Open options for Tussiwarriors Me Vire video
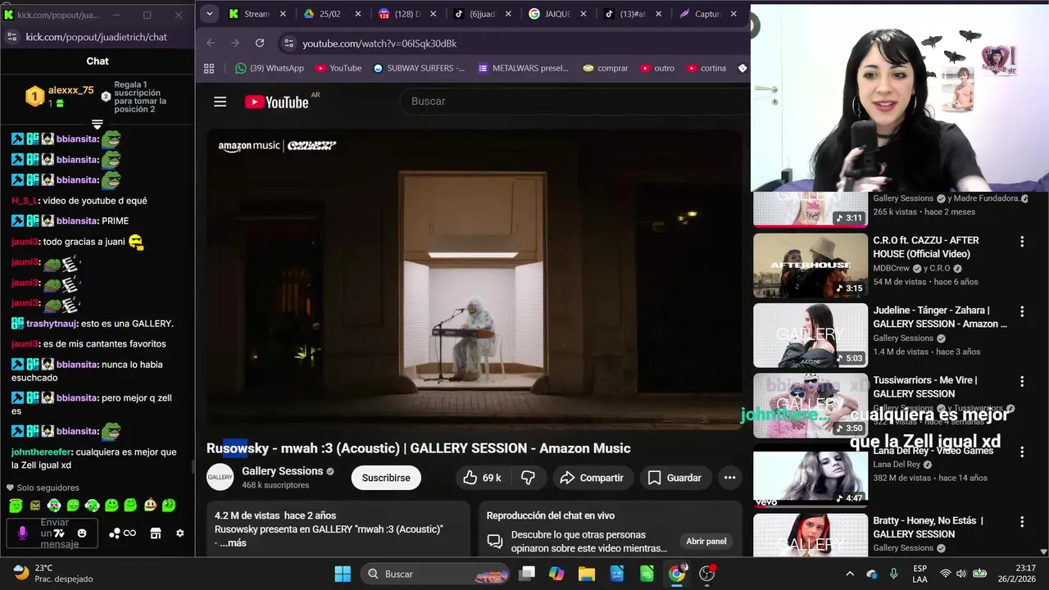 pos(1021,381)
